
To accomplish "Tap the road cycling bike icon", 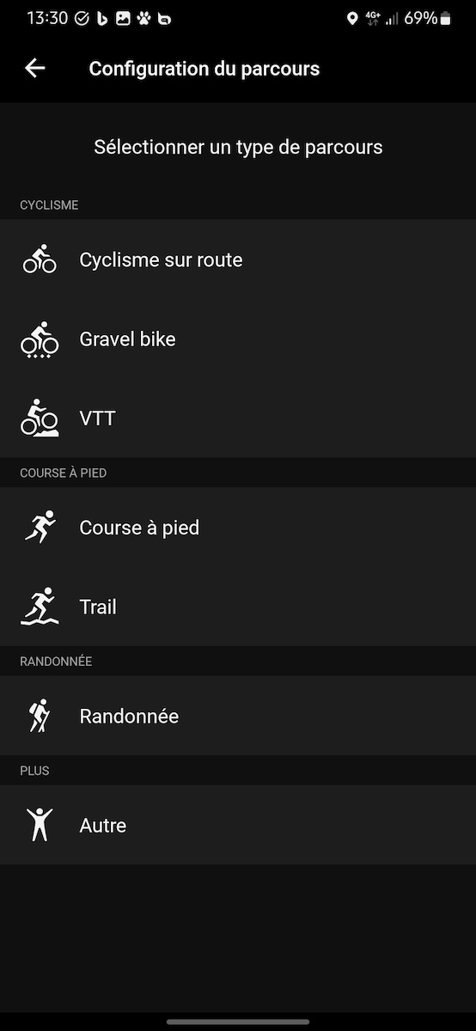I will pos(40,259).
